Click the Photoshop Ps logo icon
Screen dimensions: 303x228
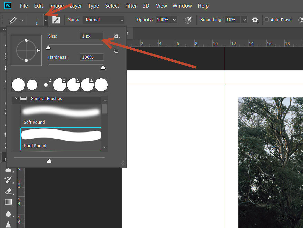click(7, 6)
